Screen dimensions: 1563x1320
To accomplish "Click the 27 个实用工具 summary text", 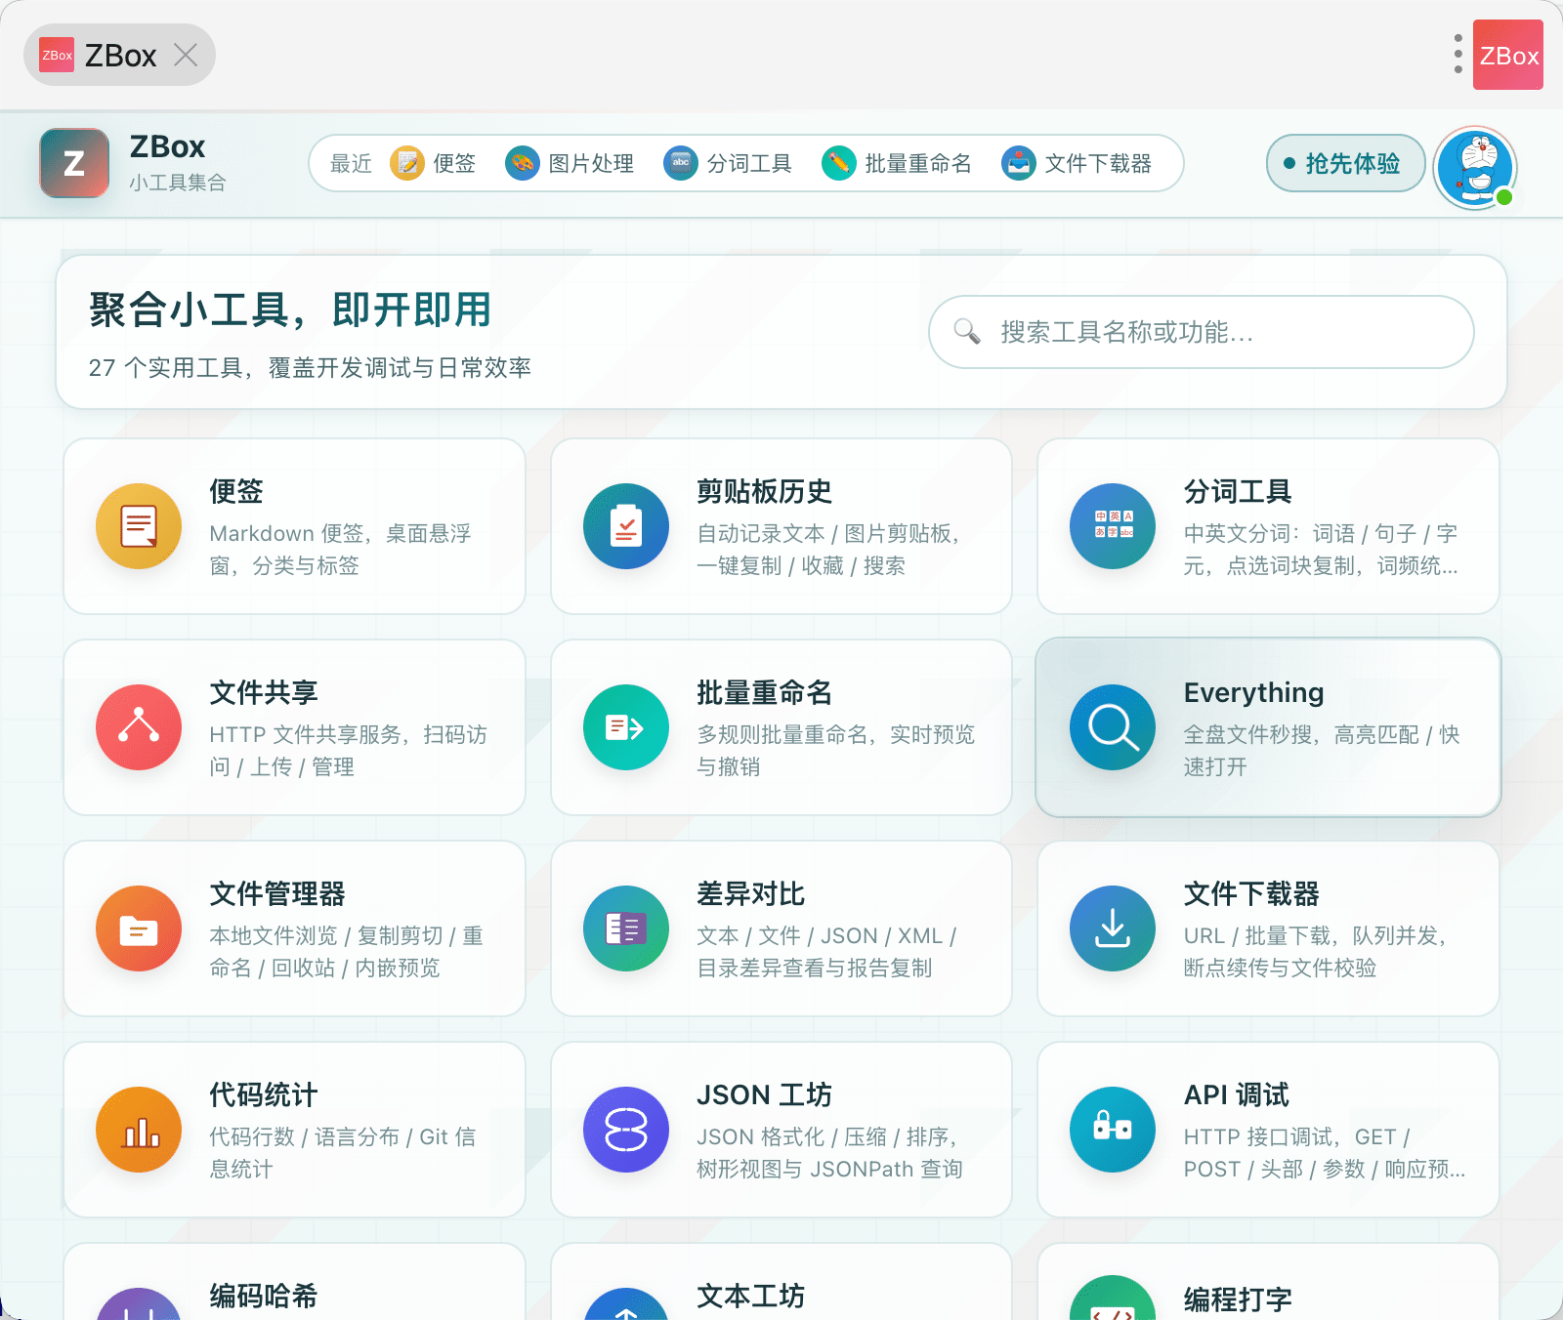I will [310, 367].
